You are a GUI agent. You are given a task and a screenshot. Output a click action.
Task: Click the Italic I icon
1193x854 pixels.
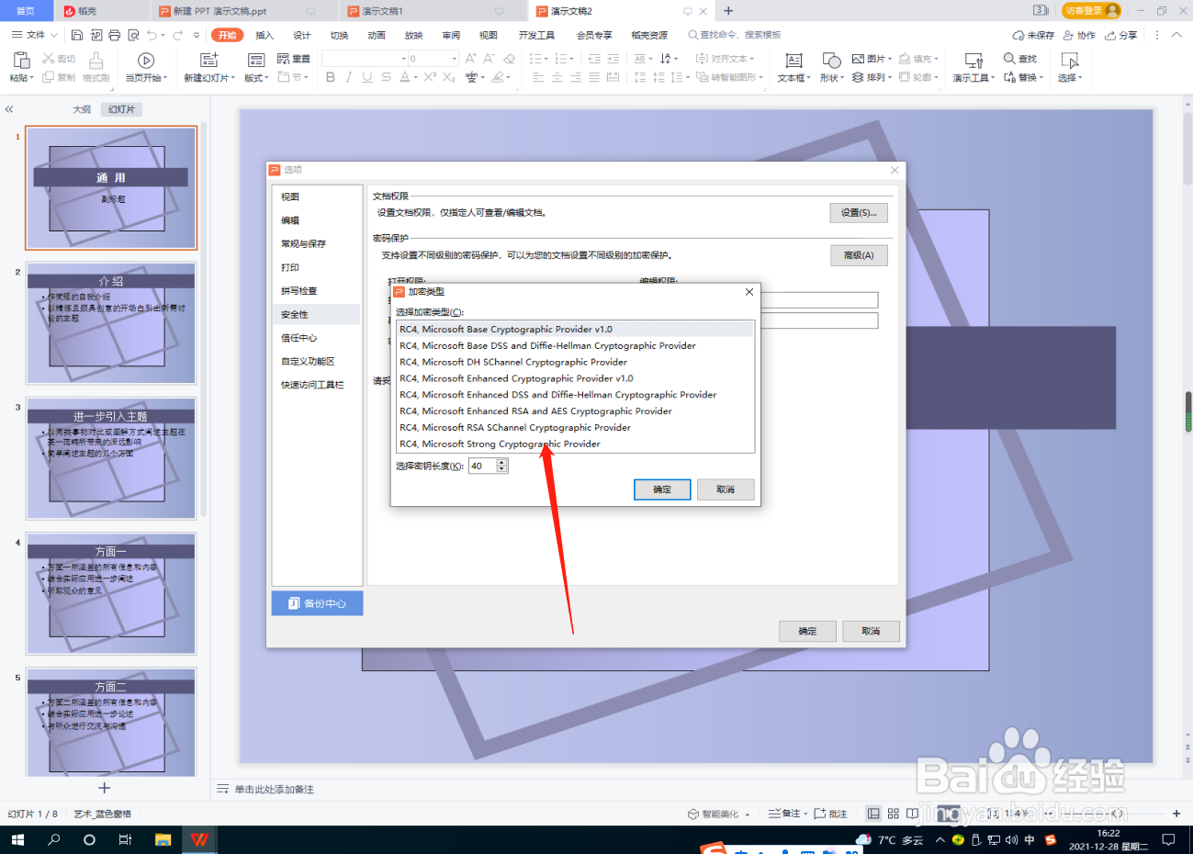349,77
